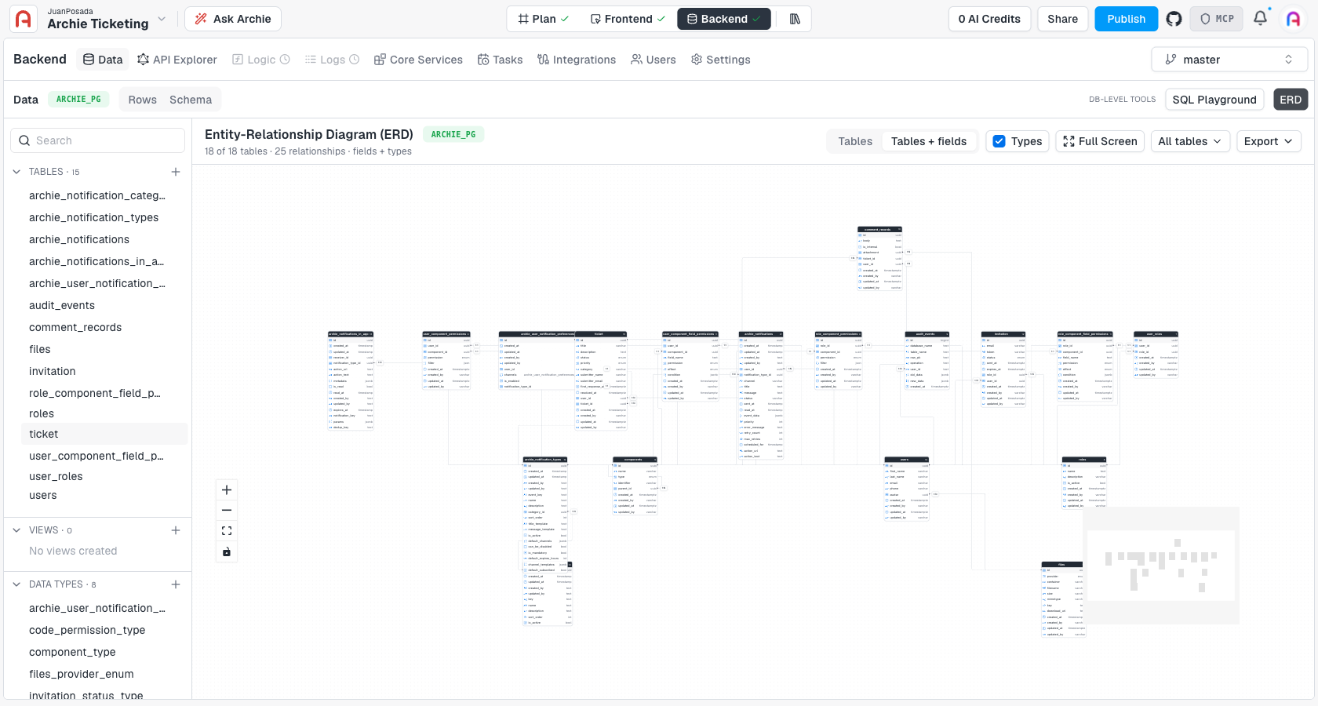The image size is (1318, 706).
Task: Focus the table Search field
Action: (x=98, y=140)
